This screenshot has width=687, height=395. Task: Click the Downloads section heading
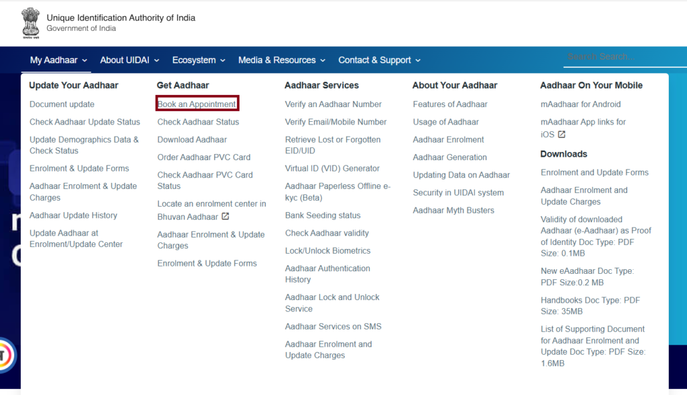564,154
